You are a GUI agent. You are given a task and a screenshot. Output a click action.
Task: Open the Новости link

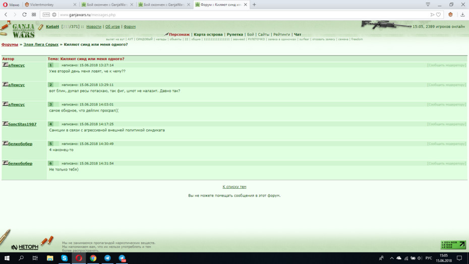pos(94,27)
